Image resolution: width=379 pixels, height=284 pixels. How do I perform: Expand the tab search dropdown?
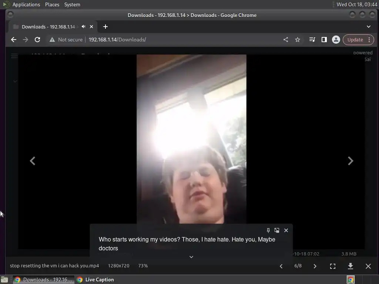pyautogui.click(x=369, y=27)
